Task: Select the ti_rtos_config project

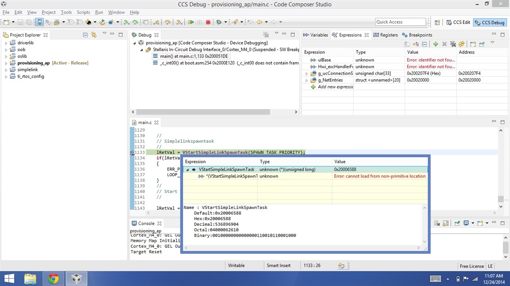Action: [31, 76]
